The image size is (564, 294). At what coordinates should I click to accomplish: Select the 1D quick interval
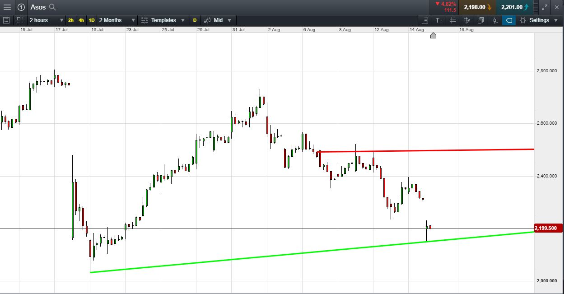pyautogui.click(x=92, y=20)
